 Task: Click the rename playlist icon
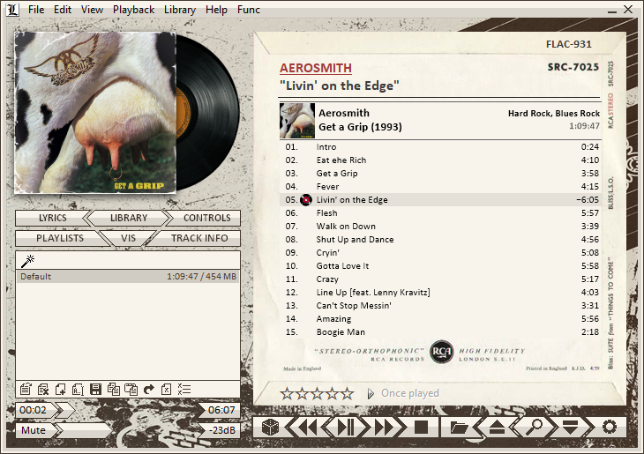[x=78, y=389]
